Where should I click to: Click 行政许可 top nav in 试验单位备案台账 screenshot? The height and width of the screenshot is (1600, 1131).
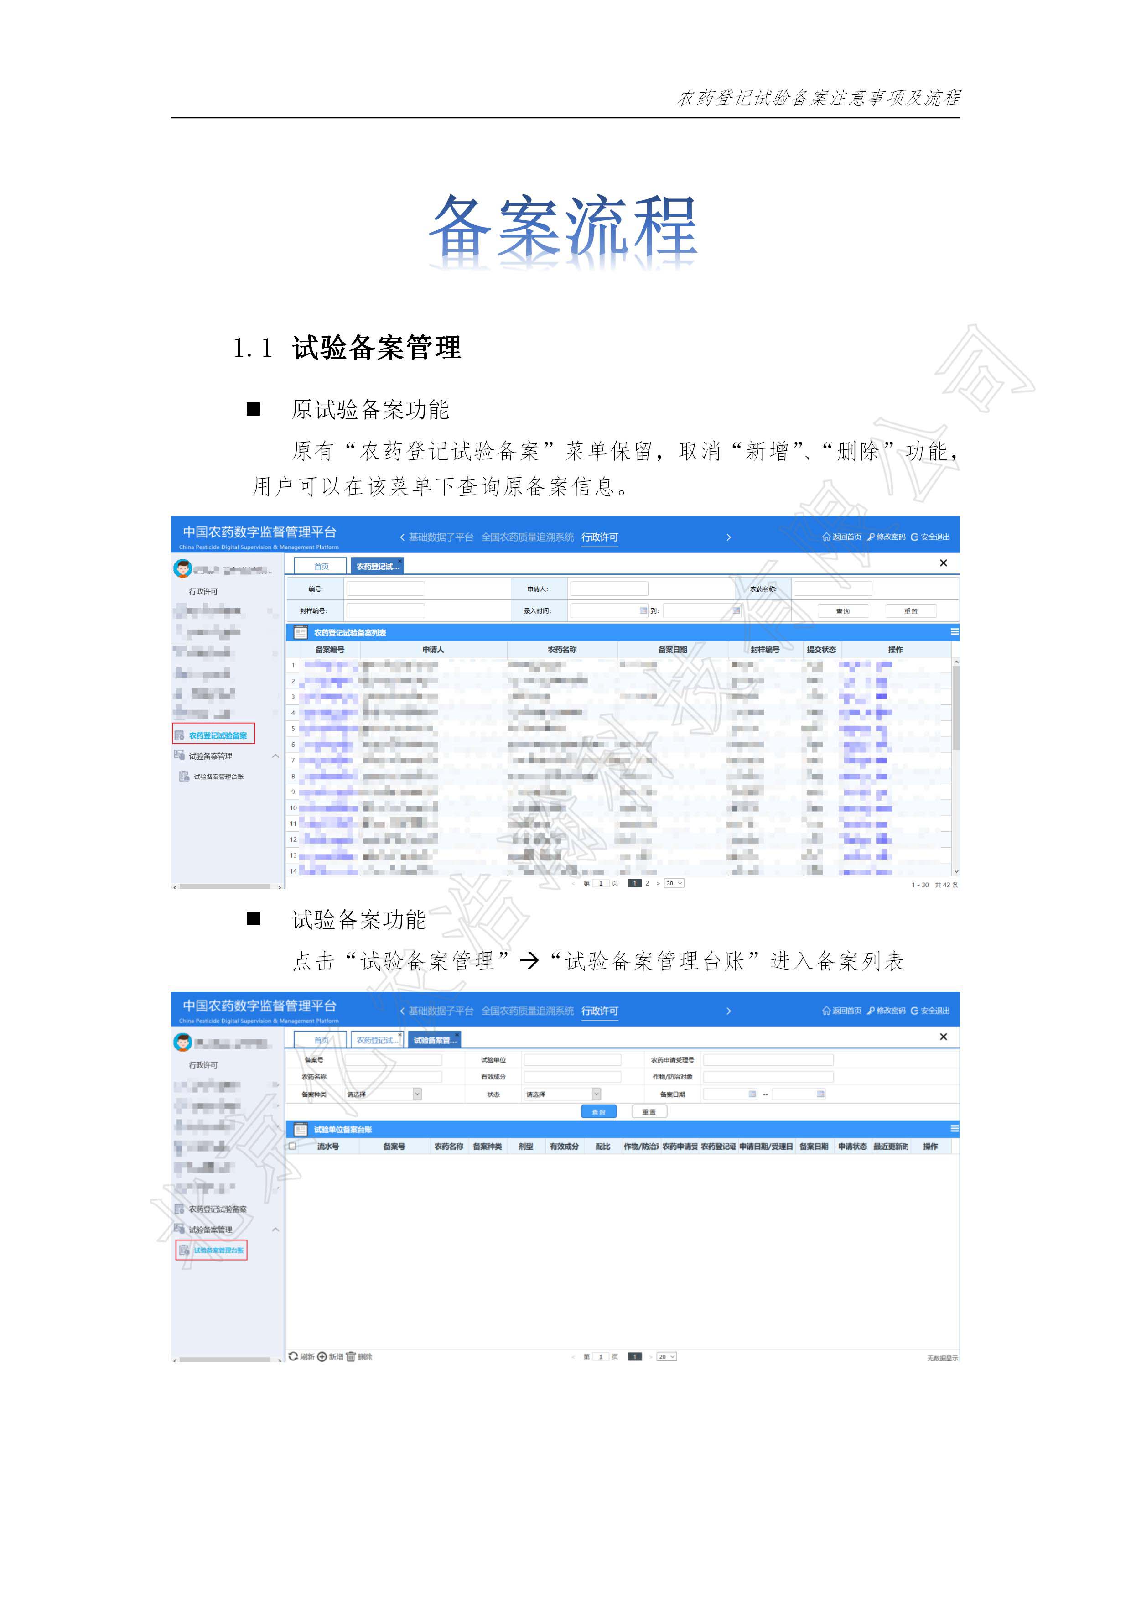click(600, 1011)
